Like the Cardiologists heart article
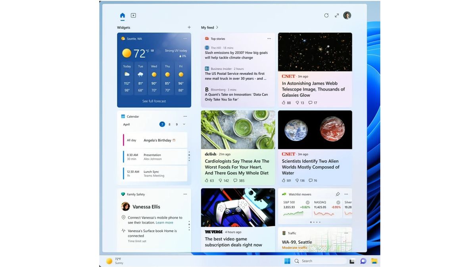Viewport: 476px width, 267px height. pos(207,180)
